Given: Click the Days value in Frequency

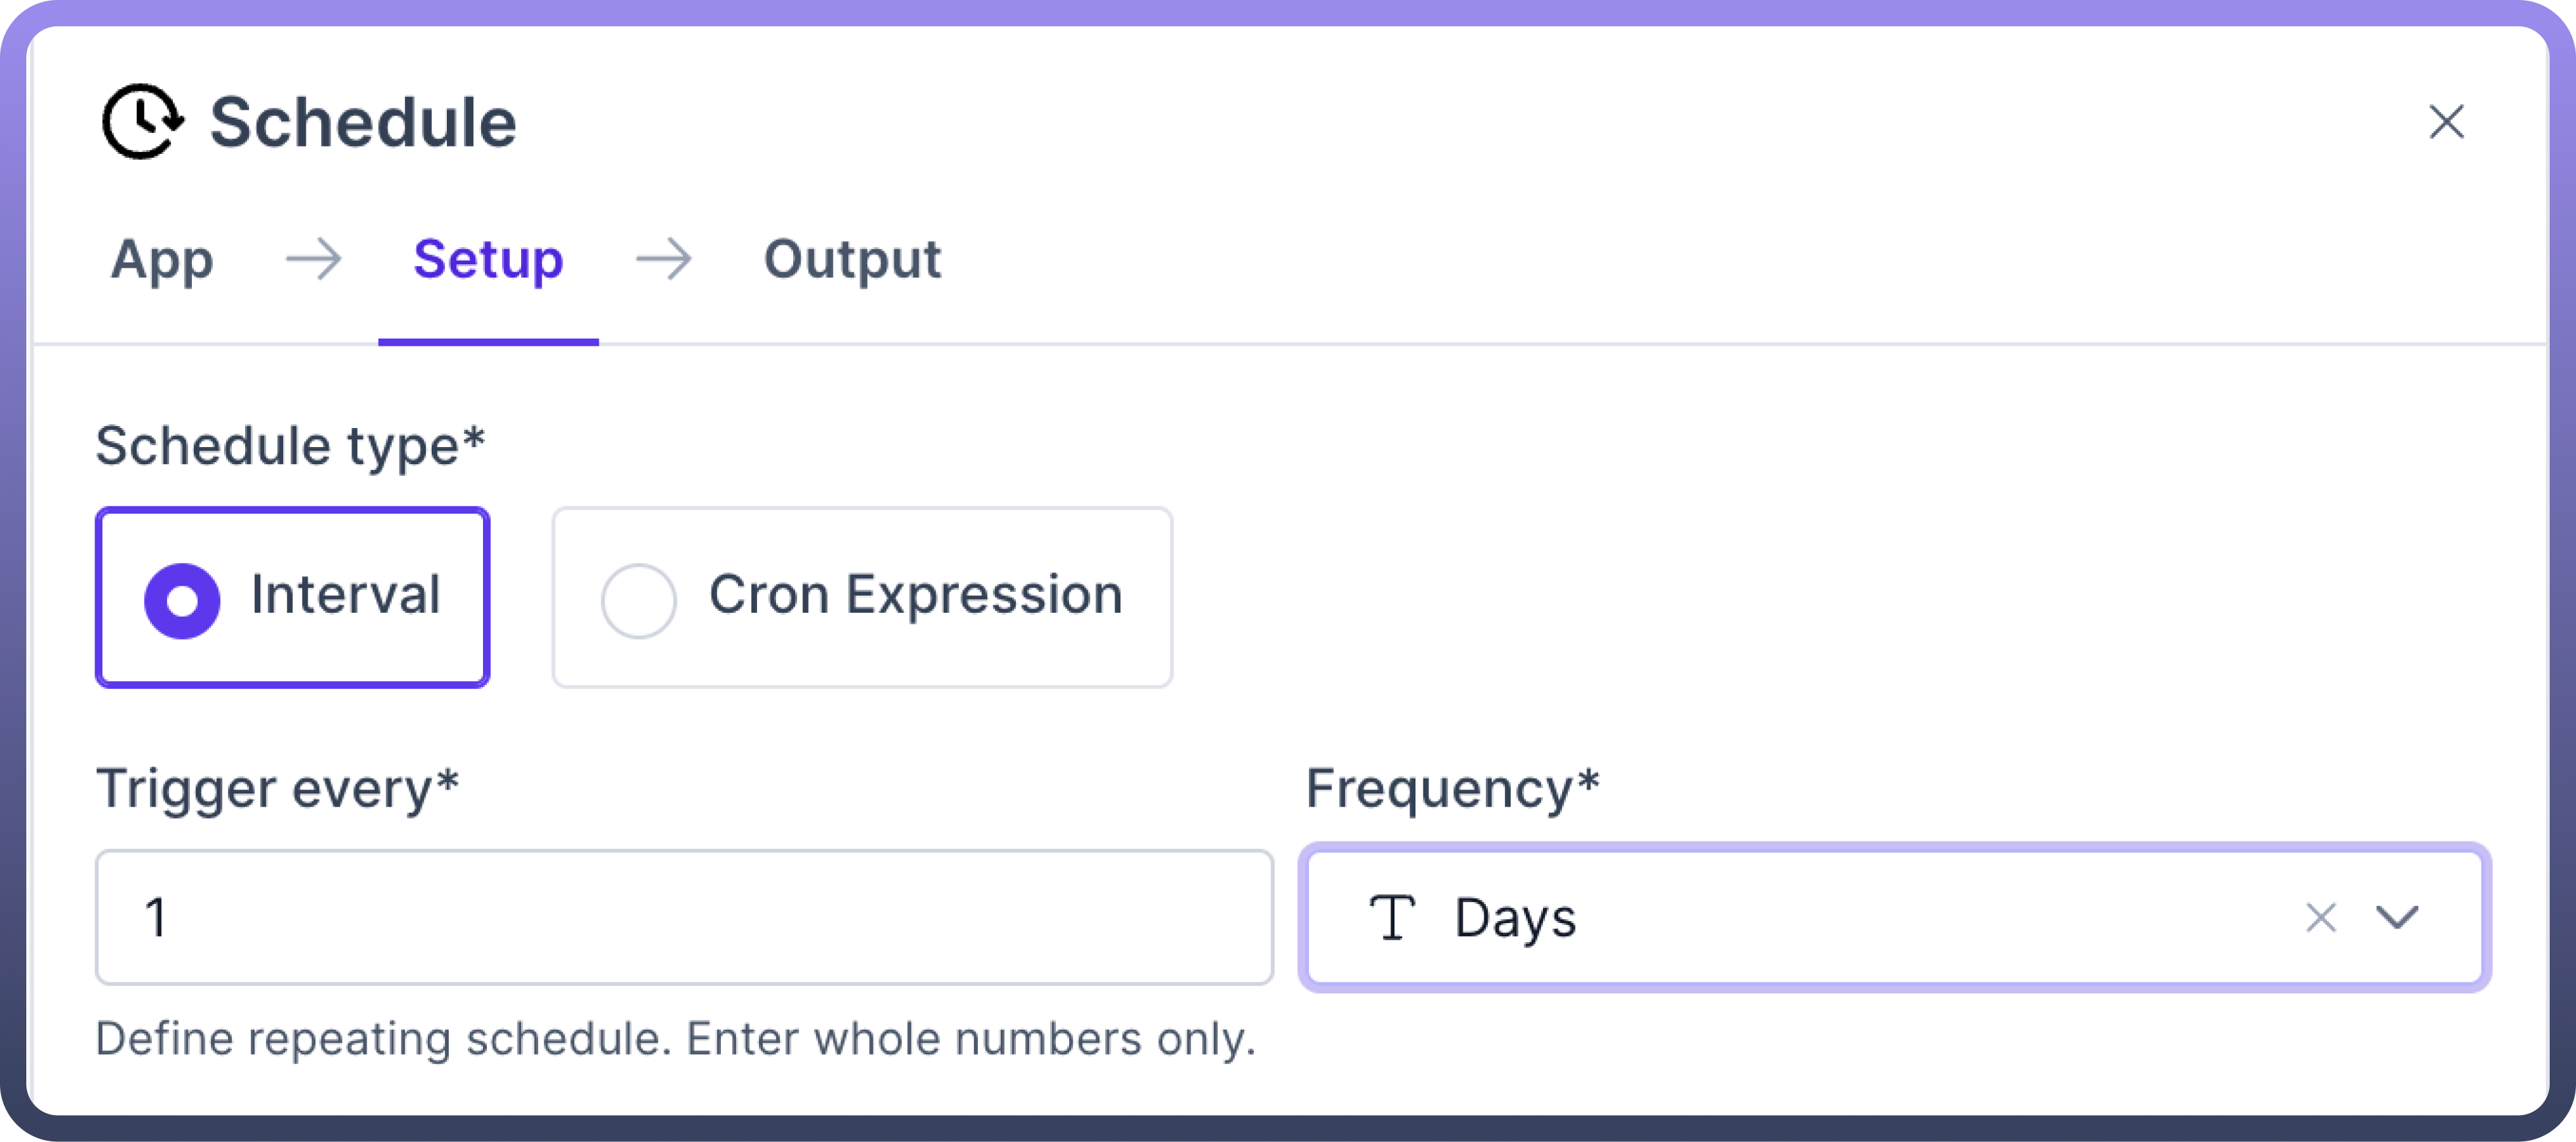Looking at the screenshot, I should [x=1515, y=919].
